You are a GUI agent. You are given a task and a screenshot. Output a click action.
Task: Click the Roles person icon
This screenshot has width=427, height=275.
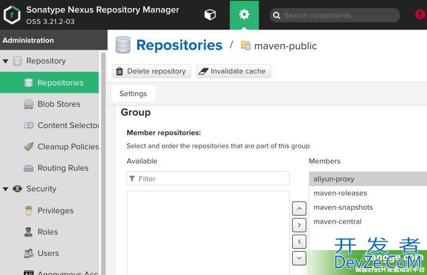pos(29,232)
